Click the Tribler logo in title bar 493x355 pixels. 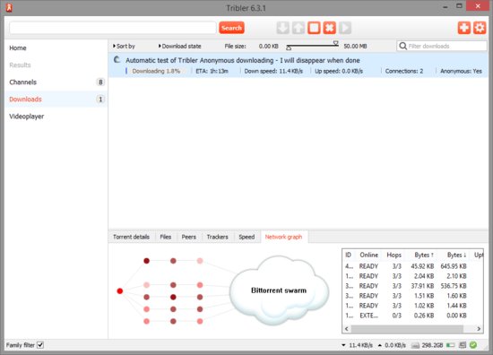pos(9,7)
